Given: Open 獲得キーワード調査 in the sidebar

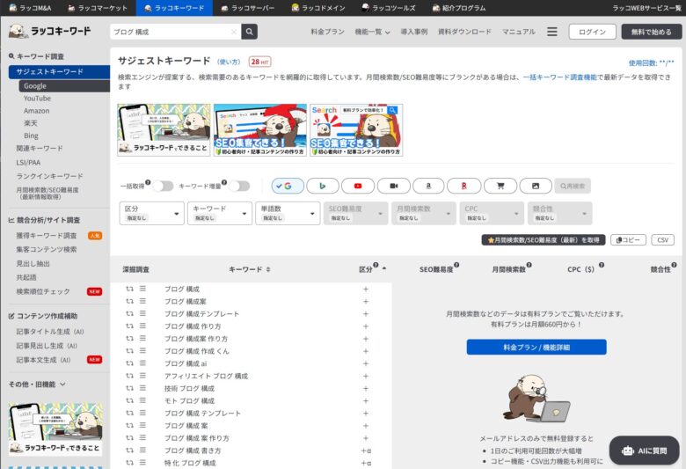Looking at the screenshot, I should tap(47, 236).
